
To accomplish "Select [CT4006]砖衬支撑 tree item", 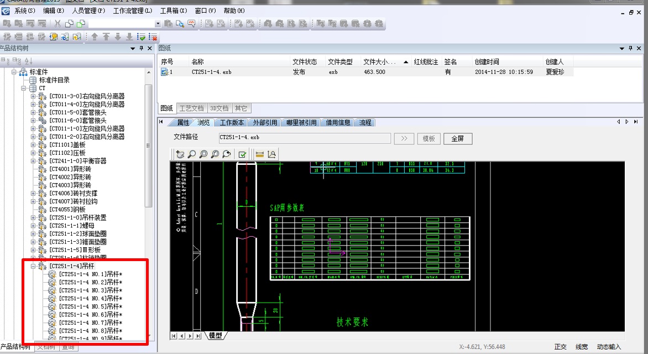I will 73,193.
